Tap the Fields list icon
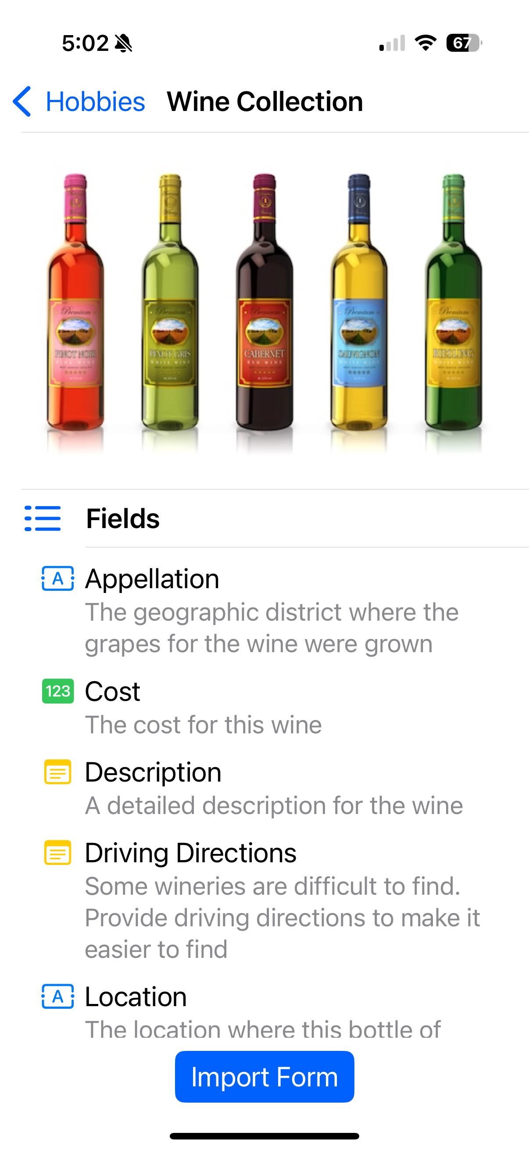The image size is (529, 1150). point(43,518)
